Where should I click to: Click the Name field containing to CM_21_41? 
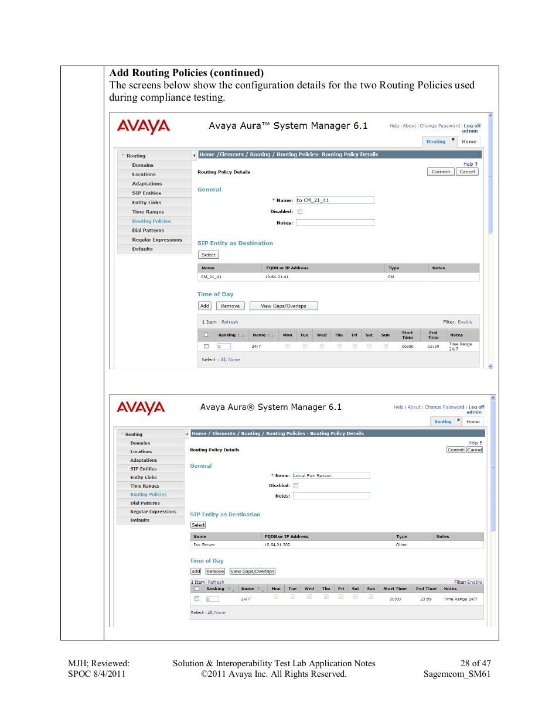335,200
